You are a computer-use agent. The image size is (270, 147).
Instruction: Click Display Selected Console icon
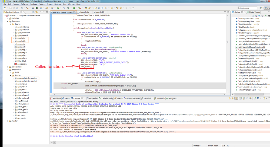click(x=258, y=98)
